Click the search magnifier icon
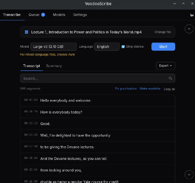 pos(170,78)
